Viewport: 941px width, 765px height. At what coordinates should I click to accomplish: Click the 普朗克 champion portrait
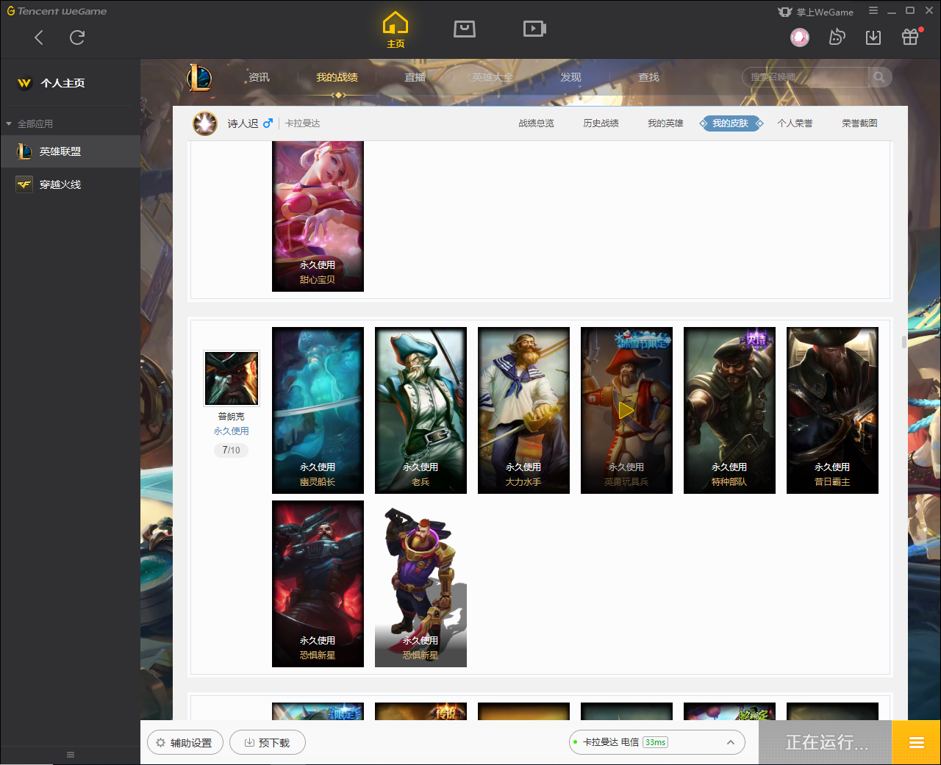click(232, 378)
